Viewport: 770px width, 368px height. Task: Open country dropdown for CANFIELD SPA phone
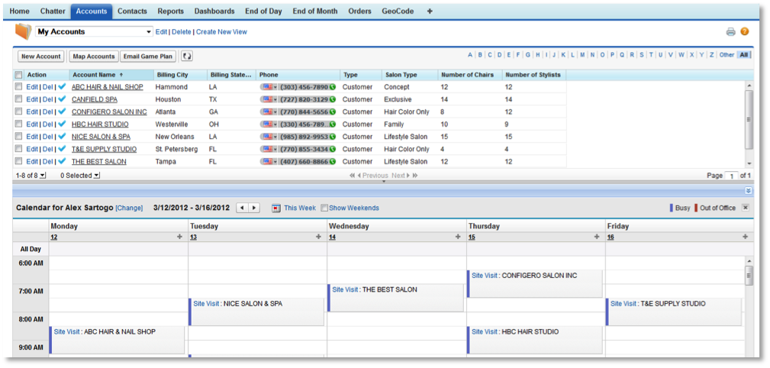tap(275, 99)
